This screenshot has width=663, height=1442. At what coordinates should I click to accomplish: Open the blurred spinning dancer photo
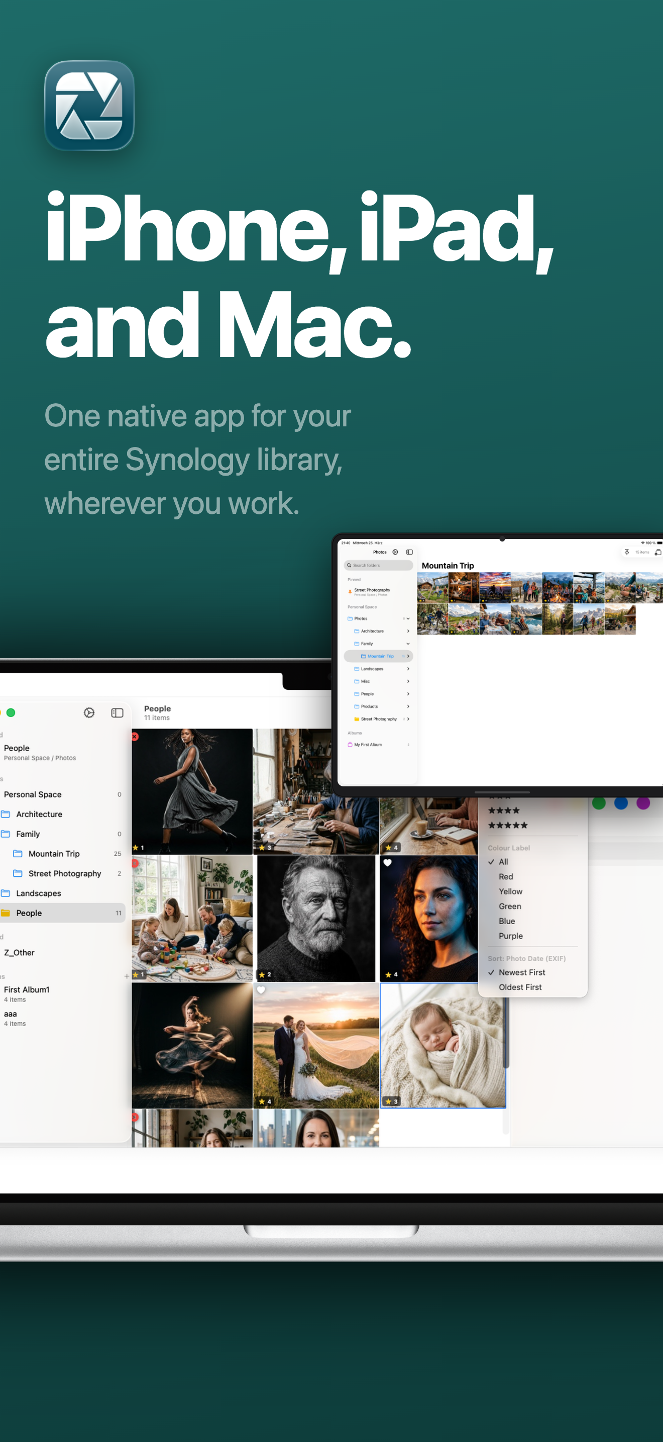click(x=192, y=1046)
